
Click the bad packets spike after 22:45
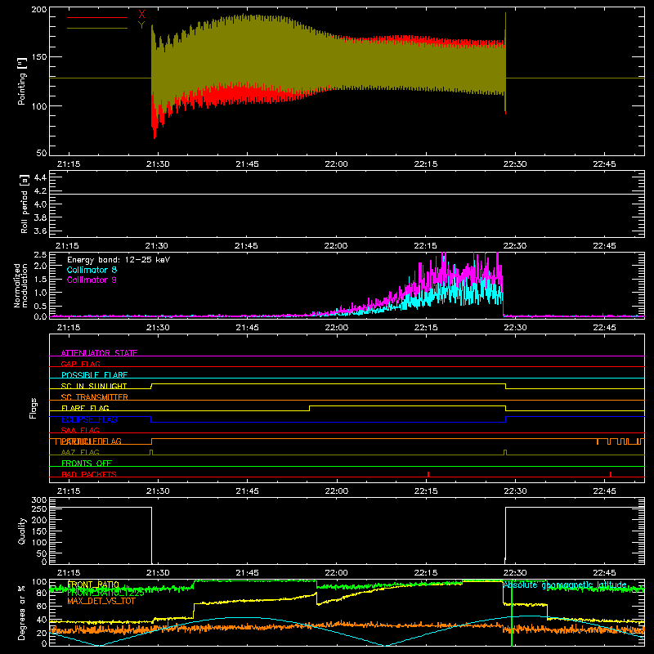tap(611, 474)
